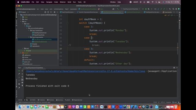Print the console output

pos(22,82)
